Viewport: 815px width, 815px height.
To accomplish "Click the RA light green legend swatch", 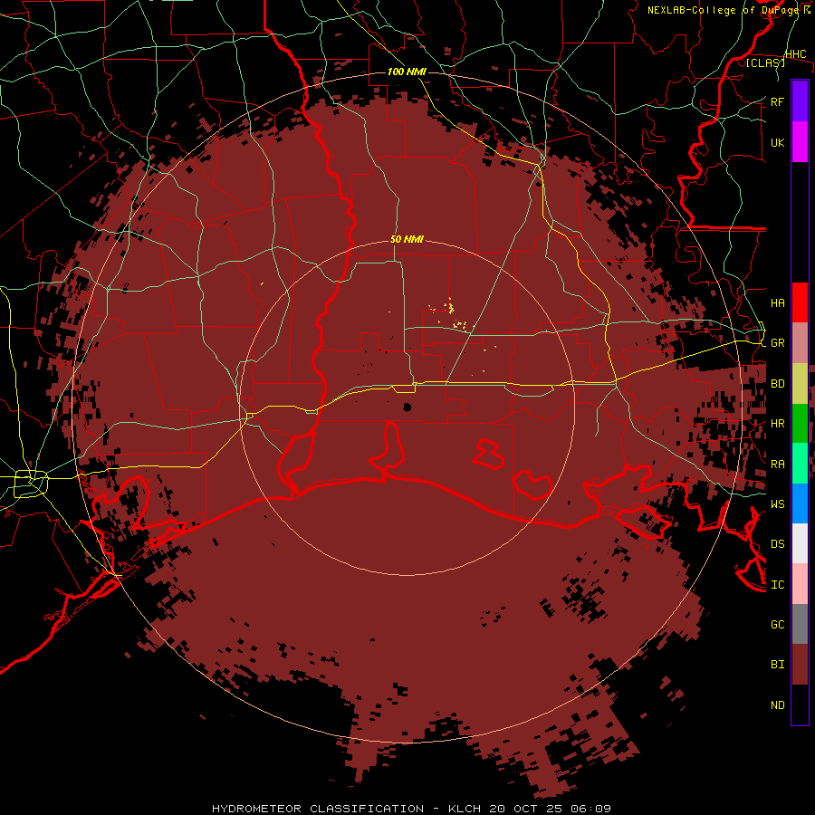I will 800,464.
